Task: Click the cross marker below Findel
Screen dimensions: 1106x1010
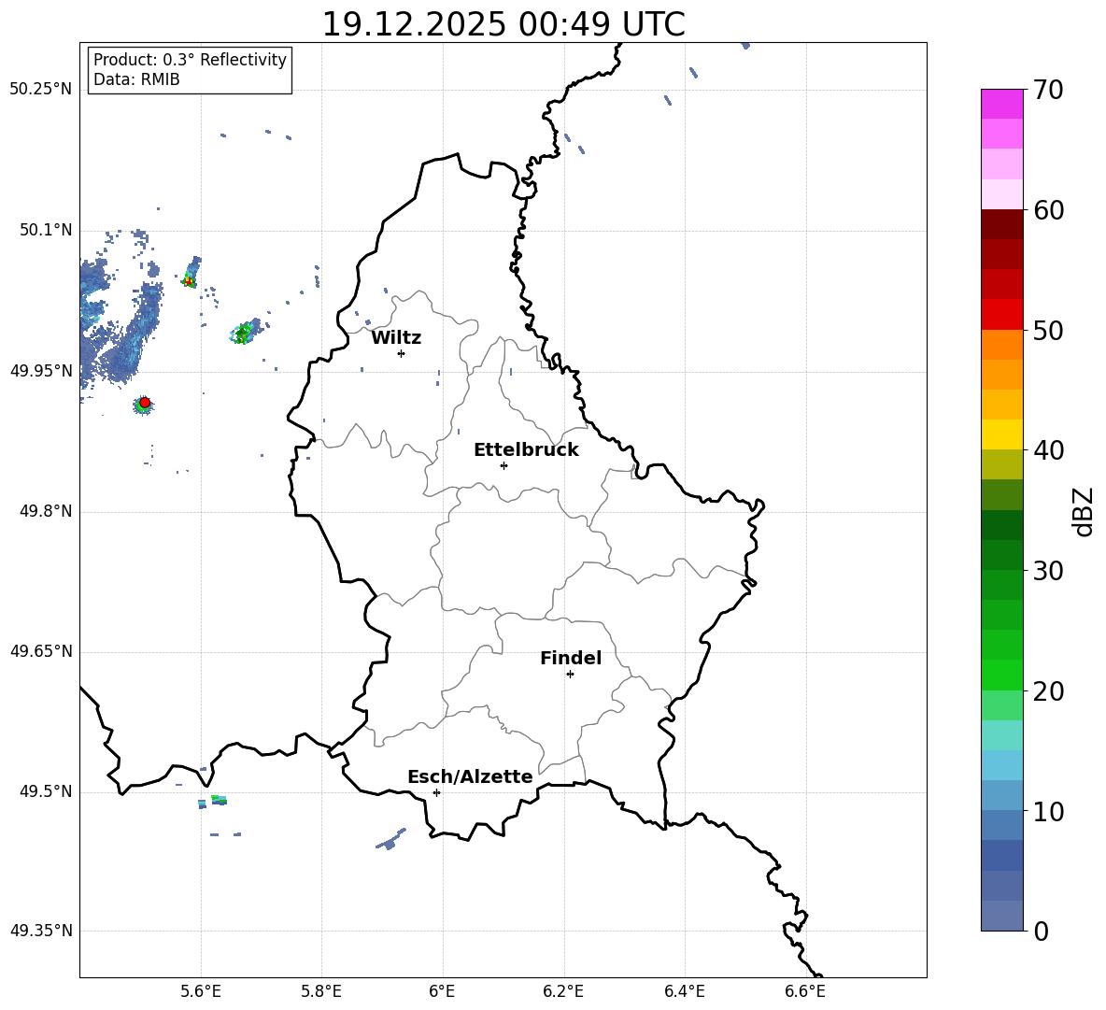Action: [x=570, y=675]
